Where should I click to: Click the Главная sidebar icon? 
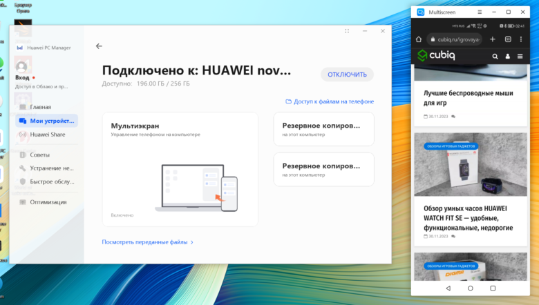tap(23, 107)
